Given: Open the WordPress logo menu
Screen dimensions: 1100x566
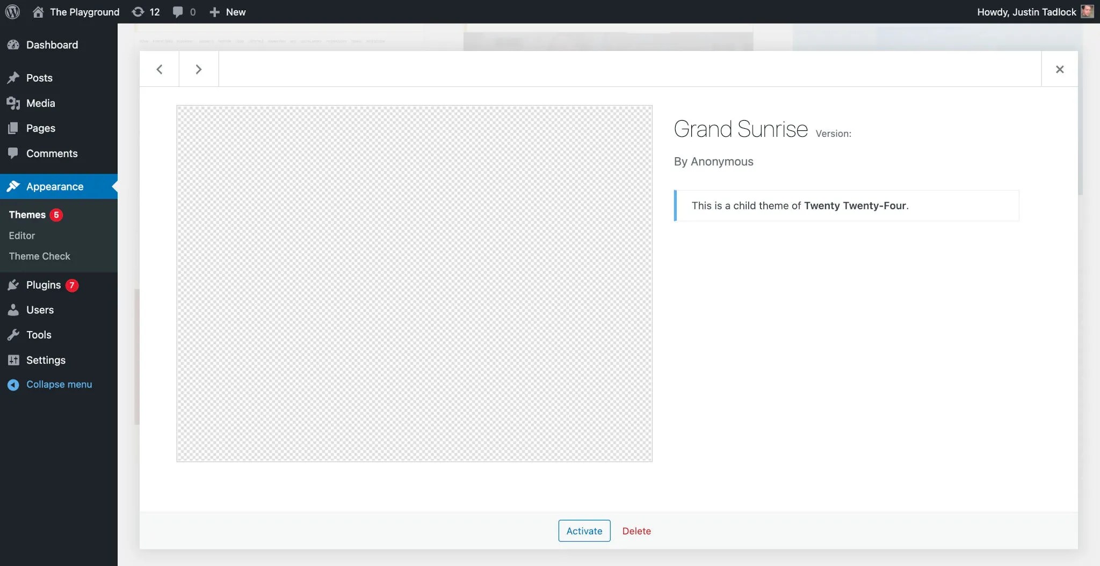Looking at the screenshot, I should point(12,11).
